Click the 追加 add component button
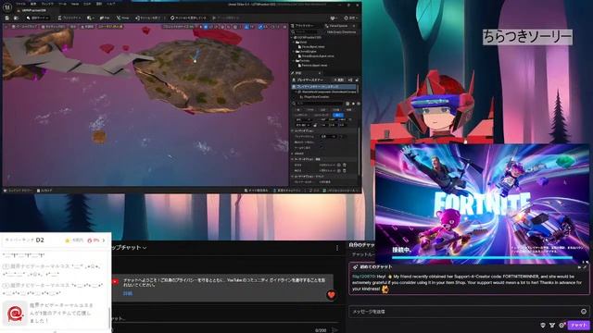593x333 pixels. click(x=339, y=80)
